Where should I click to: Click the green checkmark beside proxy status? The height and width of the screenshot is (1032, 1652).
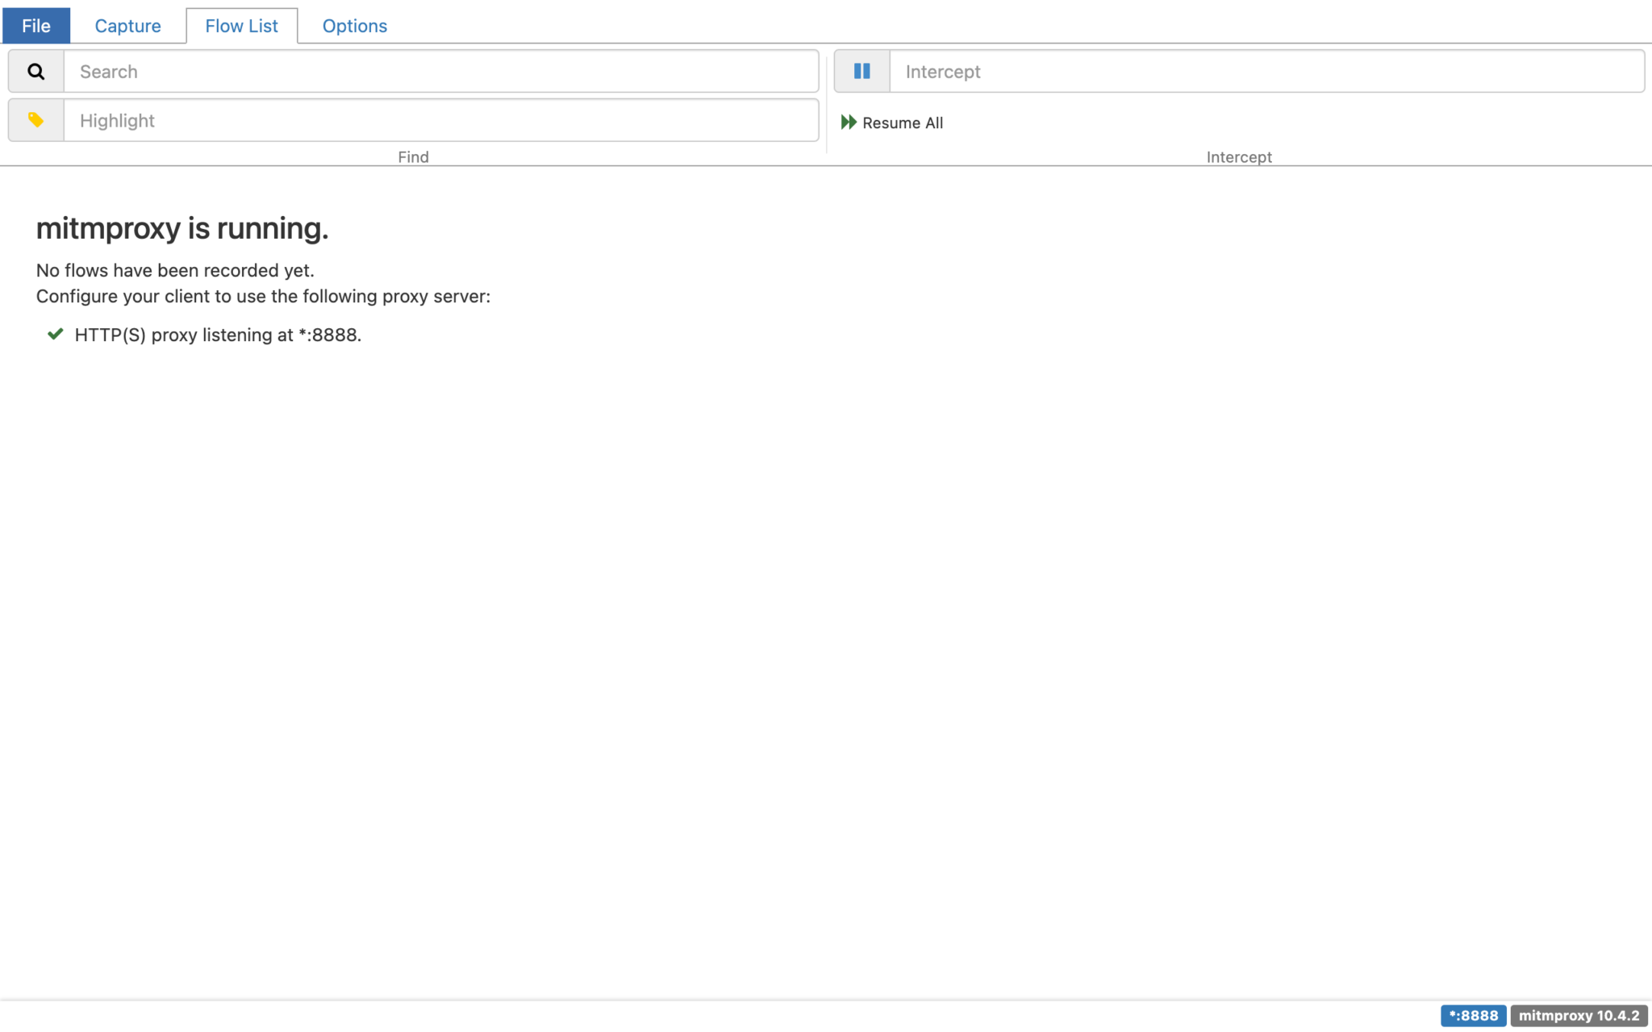tap(55, 335)
